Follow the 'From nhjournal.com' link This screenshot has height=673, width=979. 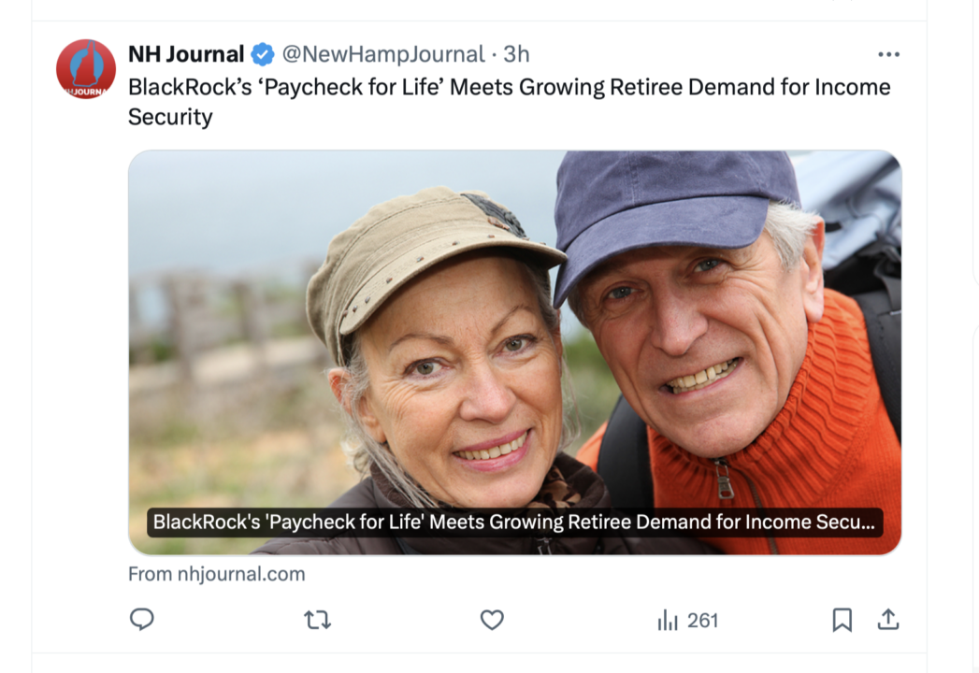tap(217, 574)
